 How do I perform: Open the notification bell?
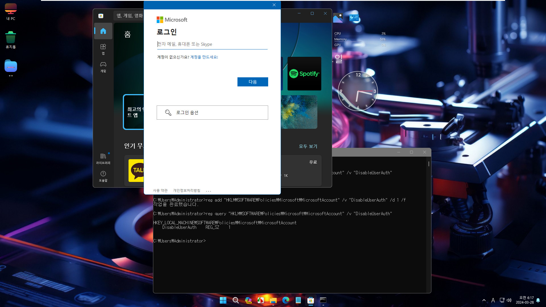[x=538, y=300]
